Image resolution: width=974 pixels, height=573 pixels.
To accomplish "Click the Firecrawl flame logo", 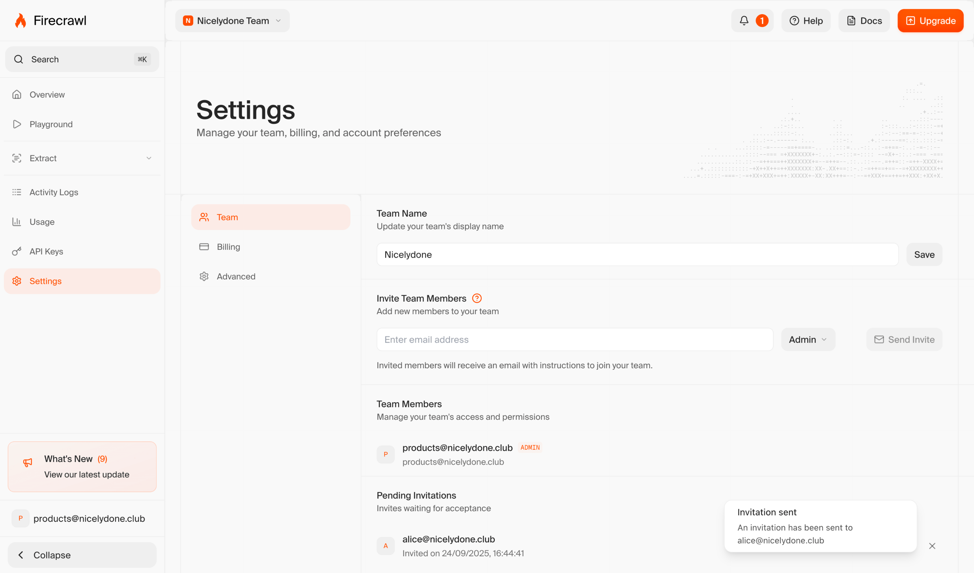I will 20,21.
